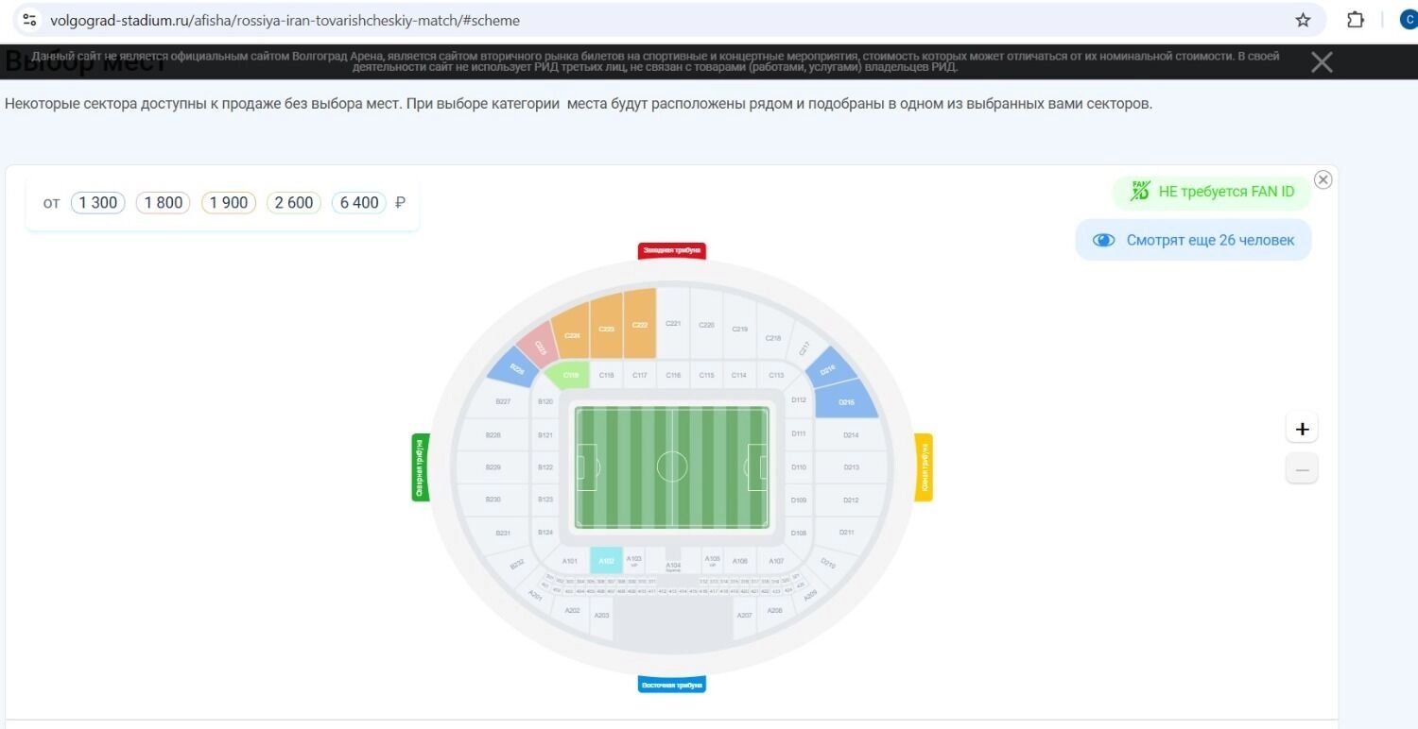Screen dimensions: 1418x729
Task: Pick the green sector C119
Action: pyautogui.click(x=571, y=375)
